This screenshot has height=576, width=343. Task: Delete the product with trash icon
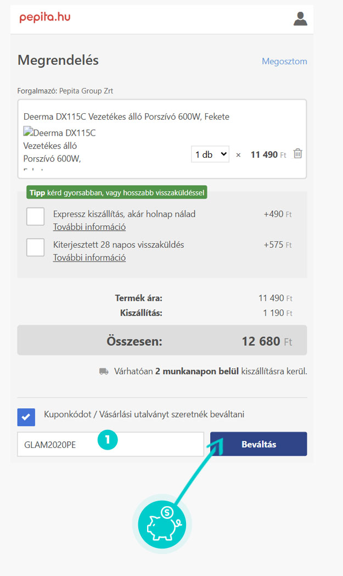coord(297,153)
